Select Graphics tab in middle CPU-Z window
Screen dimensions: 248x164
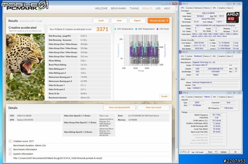point(221,56)
